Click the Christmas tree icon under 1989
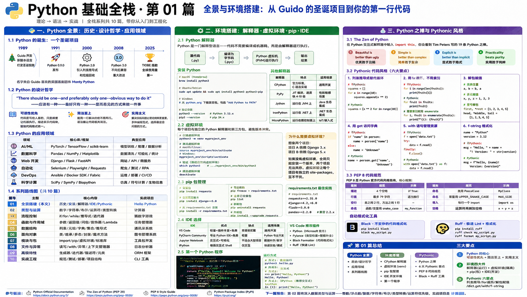Image resolution: width=527 pixels, height=297 pixels. coord(12,58)
